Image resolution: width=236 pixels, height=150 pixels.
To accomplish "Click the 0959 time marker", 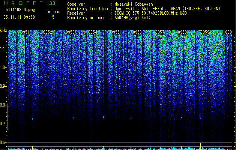I will click(205, 32).
